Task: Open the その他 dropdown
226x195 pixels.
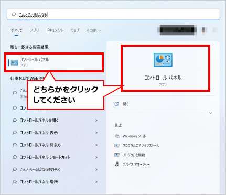Action: tap(93, 31)
